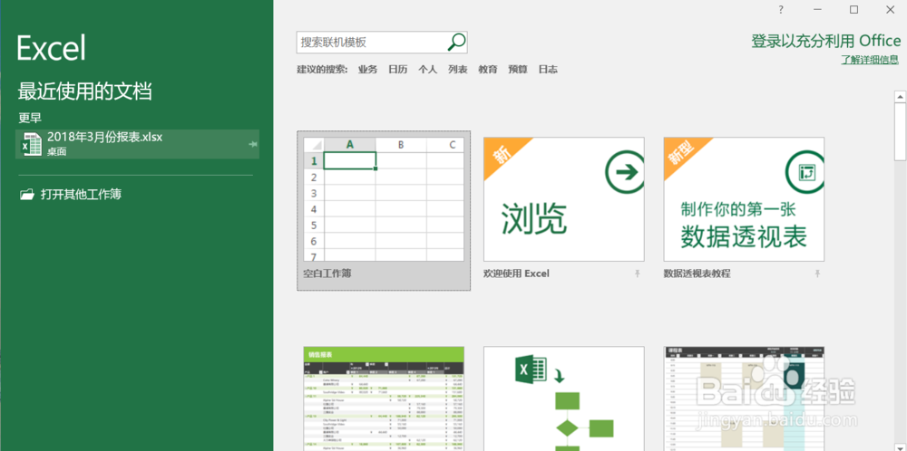Click the 数据透视表教程 caption
Image resolution: width=907 pixels, height=451 pixels.
[x=697, y=273]
